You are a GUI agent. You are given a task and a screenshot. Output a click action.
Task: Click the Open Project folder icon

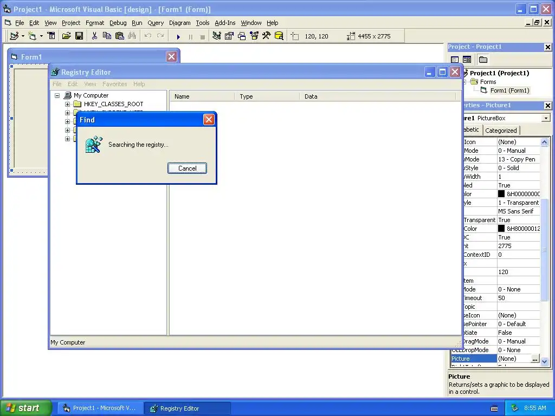tap(66, 36)
